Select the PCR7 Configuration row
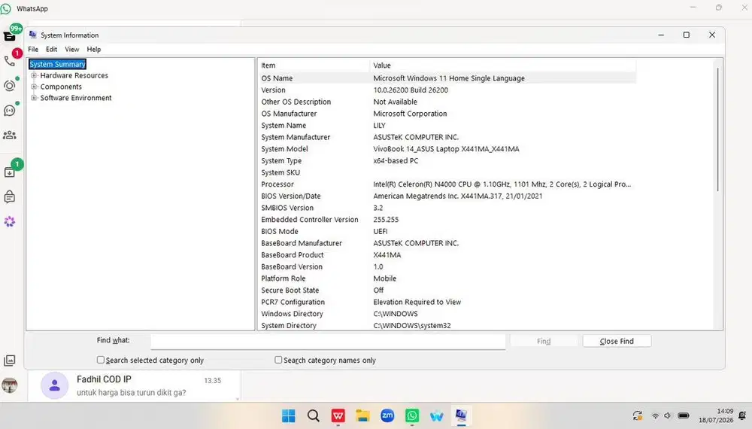The image size is (752, 429). pyautogui.click(x=447, y=302)
